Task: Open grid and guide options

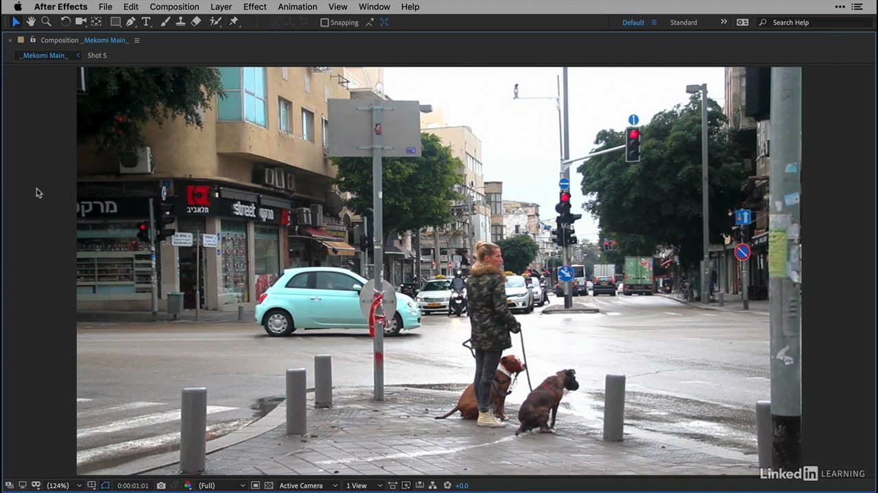Action: (91, 485)
